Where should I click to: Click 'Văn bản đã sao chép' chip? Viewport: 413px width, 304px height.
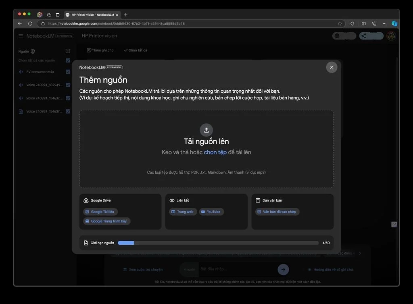(x=277, y=212)
